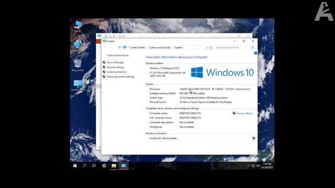Click Change settings for computer name
Viewport: 335px width, 188px height.
click(x=244, y=113)
